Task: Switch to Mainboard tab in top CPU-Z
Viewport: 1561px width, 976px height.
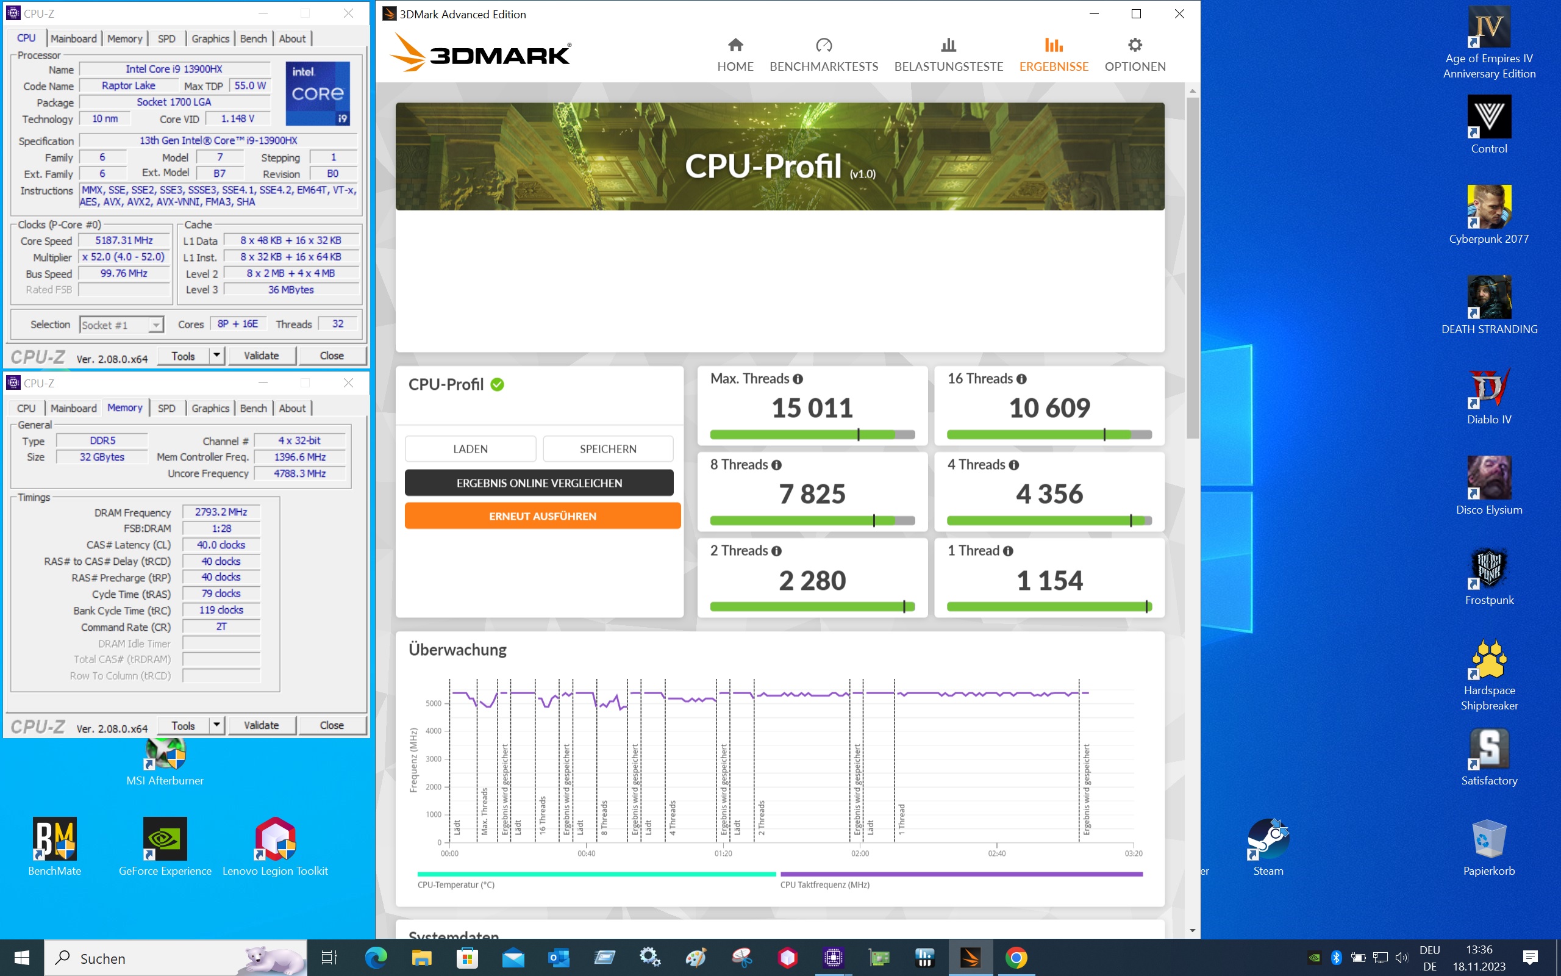Action: click(74, 38)
